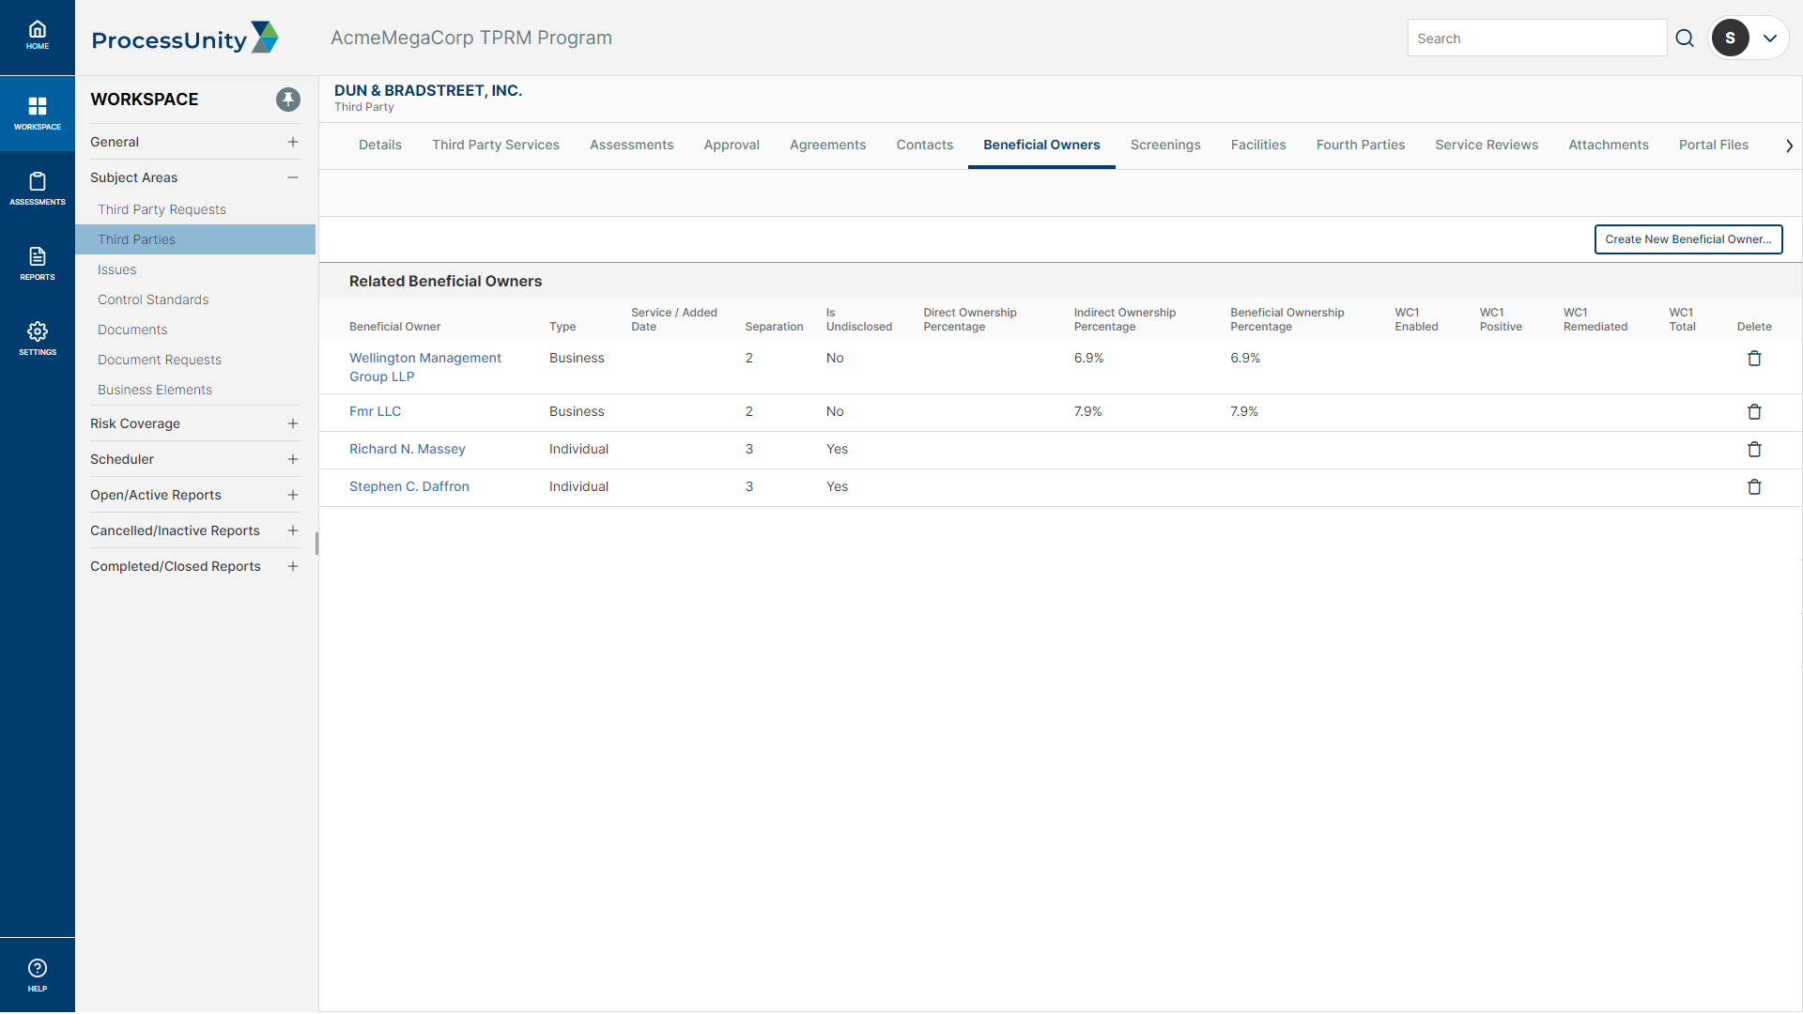
Task: Select the Beneficial Owners tab
Action: [1041, 145]
